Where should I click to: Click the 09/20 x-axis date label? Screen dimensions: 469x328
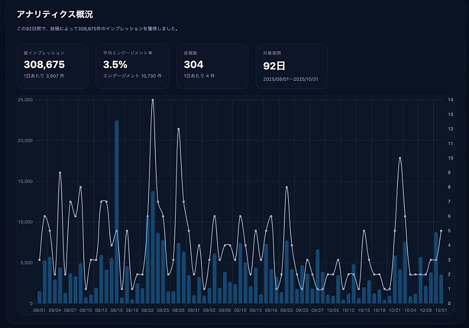(287, 310)
